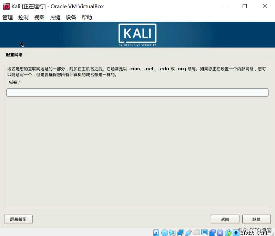The width and height of the screenshot is (275, 236).
Task: Click the keyboard capture arrow icon
Action: click(x=236, y=233)
